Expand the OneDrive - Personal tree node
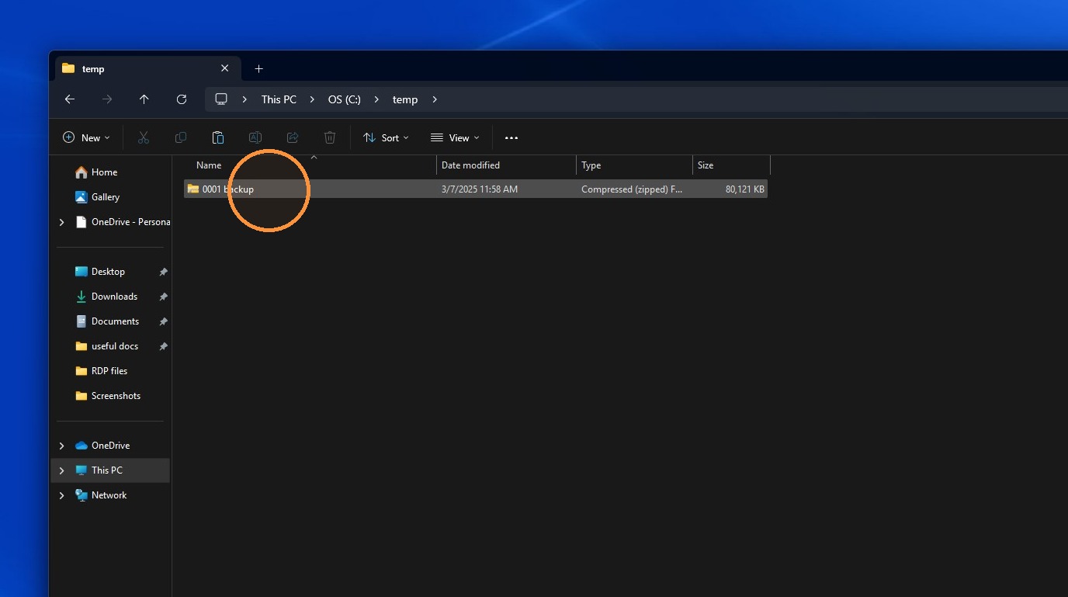 62,222
